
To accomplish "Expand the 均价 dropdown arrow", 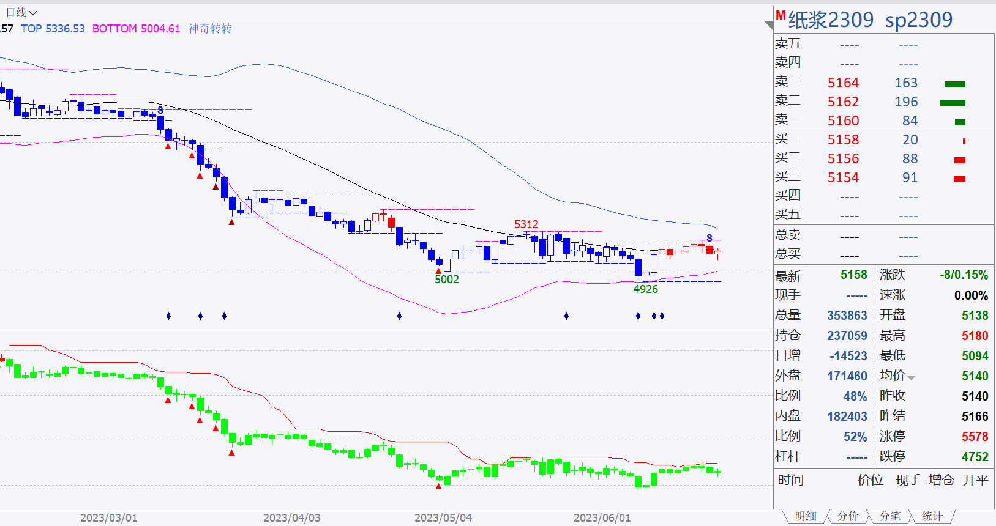I will [911, 378].
